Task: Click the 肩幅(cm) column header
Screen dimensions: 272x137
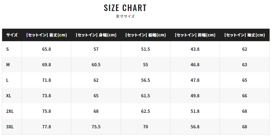Action: pos(195,35)
